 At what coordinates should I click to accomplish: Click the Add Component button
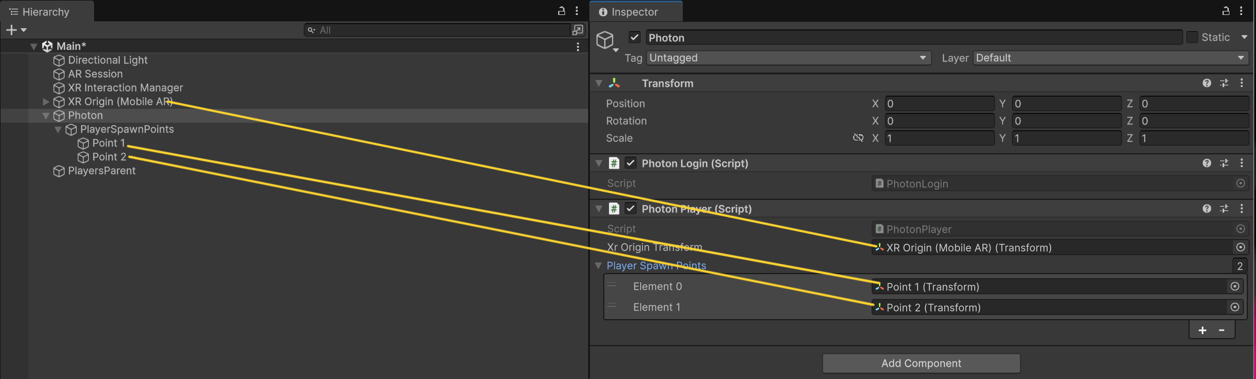coord(921,363)
